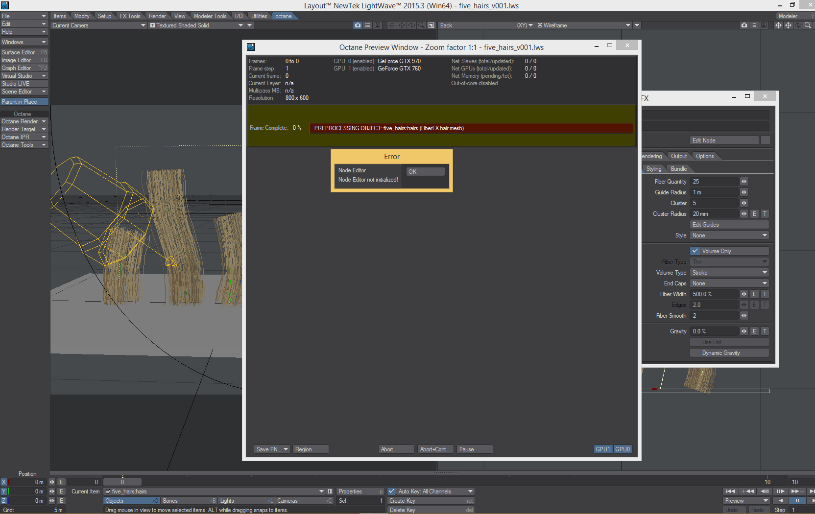Screen dimensions: 815x514
Task: Click the left viewport maximize toggle icon
Action: coord(431,25)
